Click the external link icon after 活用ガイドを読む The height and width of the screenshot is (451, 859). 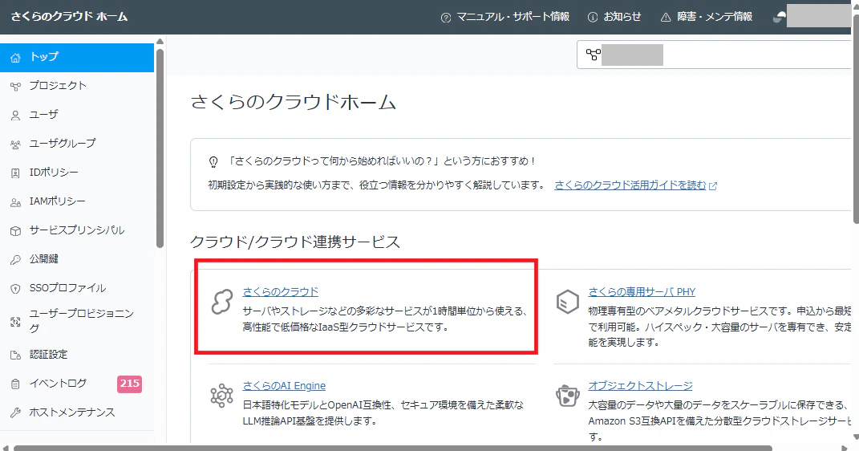point(713,186)
